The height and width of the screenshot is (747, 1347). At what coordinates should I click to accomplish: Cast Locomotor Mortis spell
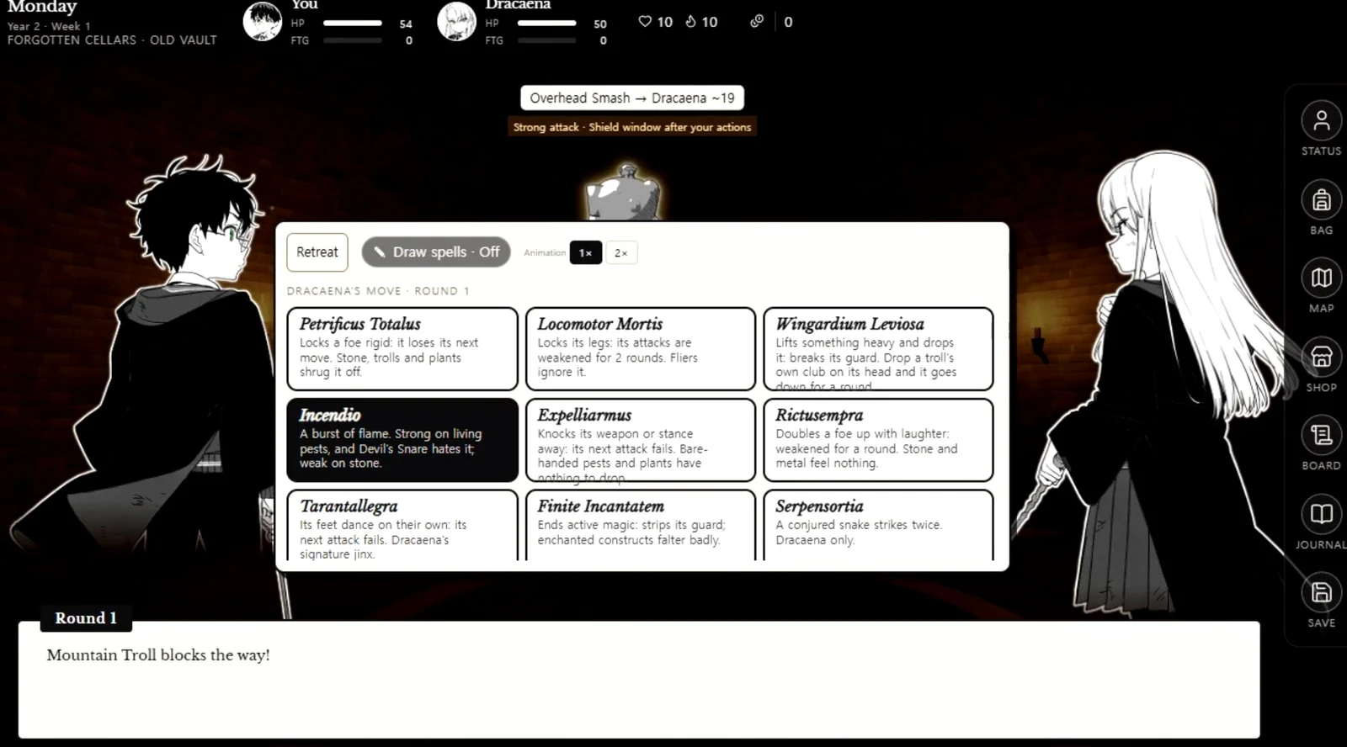click(641, 349)
